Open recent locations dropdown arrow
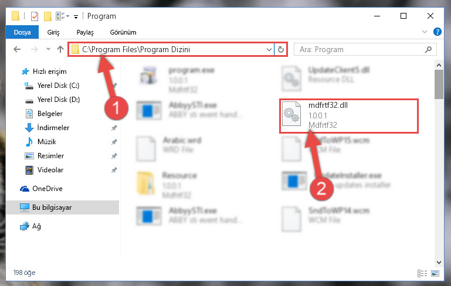 [x=48, y=49]
